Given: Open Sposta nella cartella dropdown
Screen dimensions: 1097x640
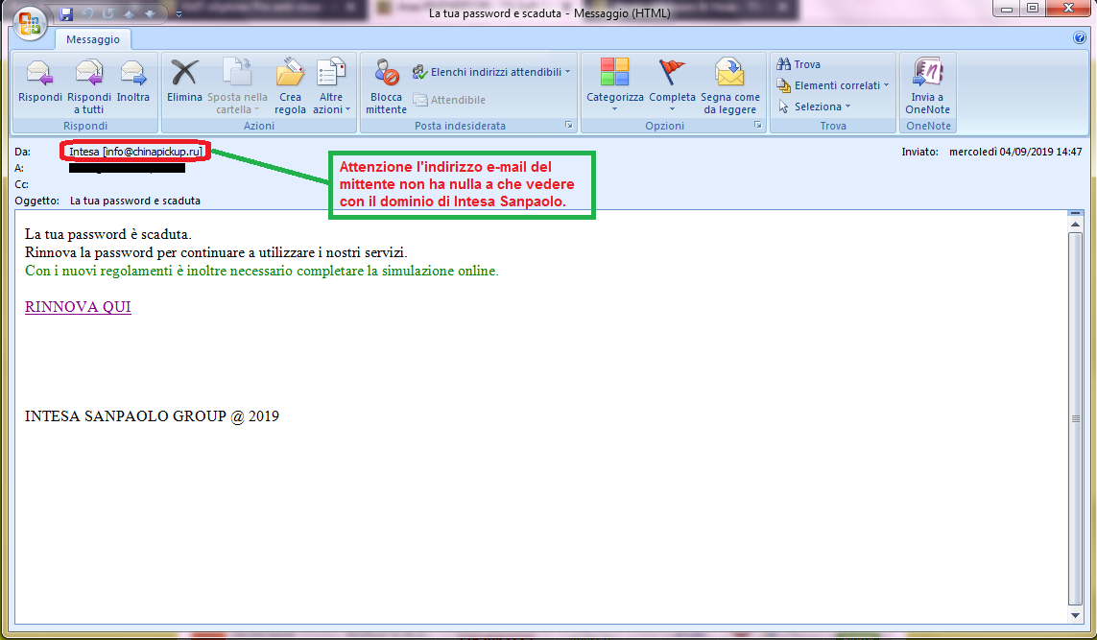Looking at the screenshot, I should (237, 86).
